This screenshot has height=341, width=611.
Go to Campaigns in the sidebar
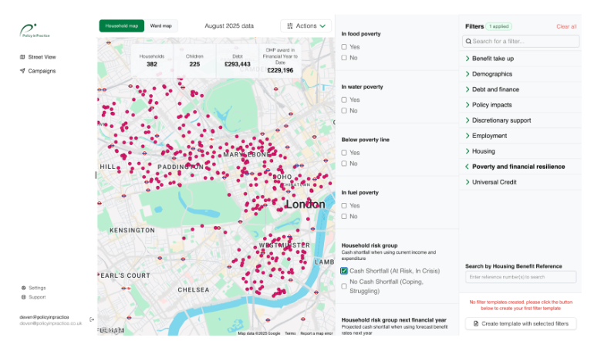(x=41, y=71)
